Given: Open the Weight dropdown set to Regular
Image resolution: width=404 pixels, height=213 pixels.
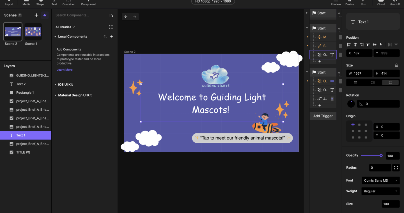Looking at the screenshot, I should coord(380,191).
